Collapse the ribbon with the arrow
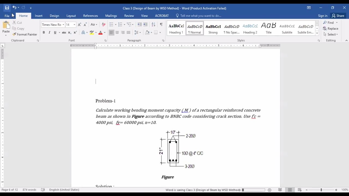The height and width of the screenshot is (196, 349). pos(346,40)
